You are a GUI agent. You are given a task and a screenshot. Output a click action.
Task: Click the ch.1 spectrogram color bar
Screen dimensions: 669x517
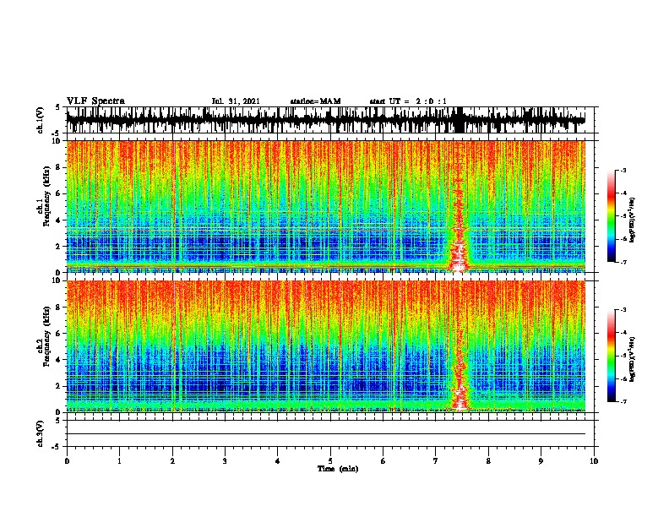coord(612,216)
